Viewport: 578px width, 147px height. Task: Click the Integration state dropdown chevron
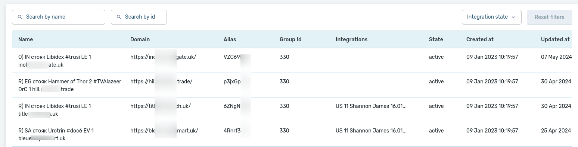pyautogui.click(x=513, y=17)
